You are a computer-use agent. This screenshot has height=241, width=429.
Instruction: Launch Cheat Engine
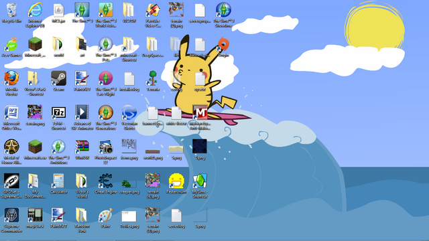[x=106, y=181]
